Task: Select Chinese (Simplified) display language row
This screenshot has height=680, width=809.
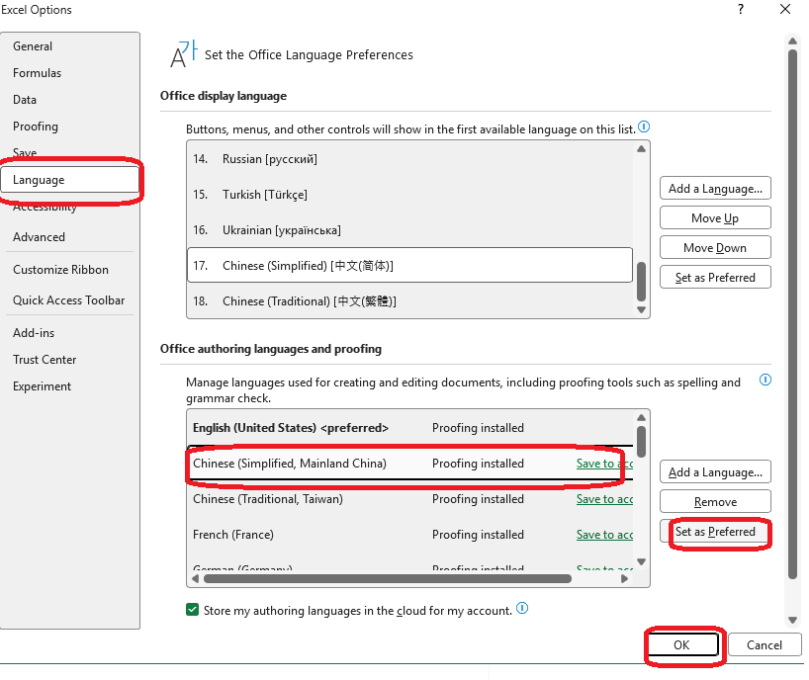Action: (x=409, y=266)
